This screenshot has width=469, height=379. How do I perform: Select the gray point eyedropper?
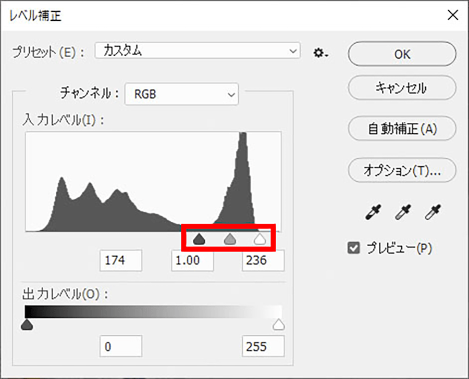tap(403, 212)
